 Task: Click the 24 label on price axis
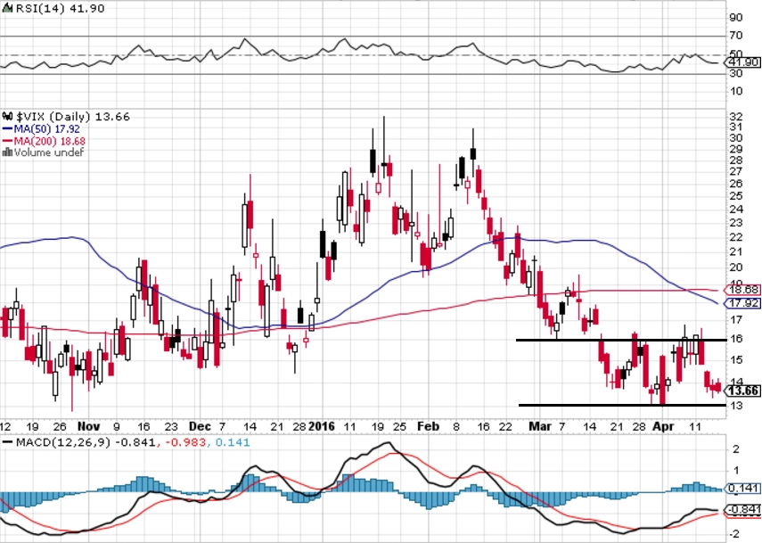(736, 210)
